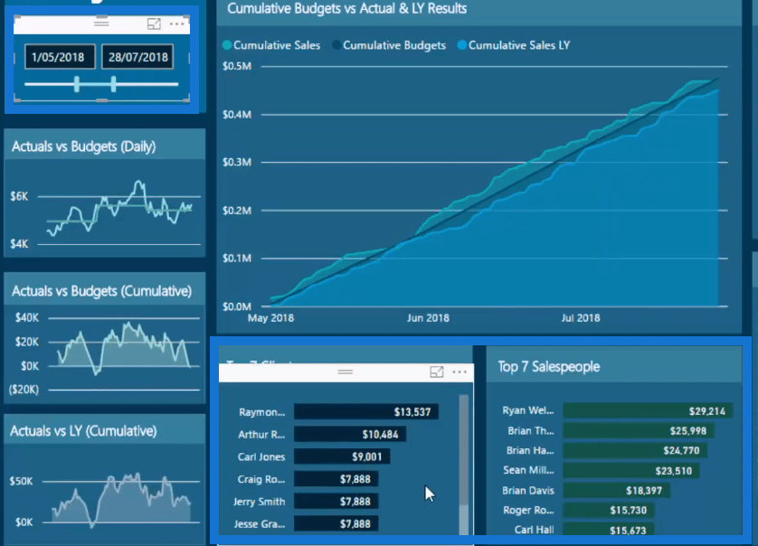This screenshot has width=758, height=546.
Task: Click drag handle on date slicer header
Action: pos(101,23)
